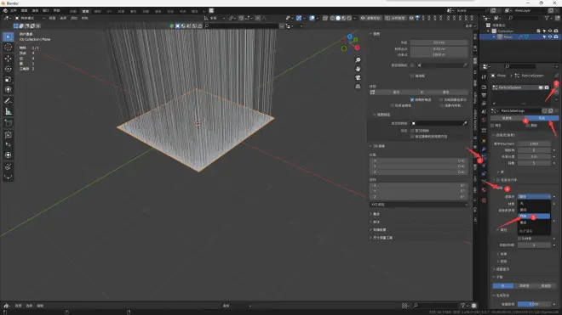Open the 渲染为 dropdown
The width and height of the screenshot is (562, 315).
(534, 197)
